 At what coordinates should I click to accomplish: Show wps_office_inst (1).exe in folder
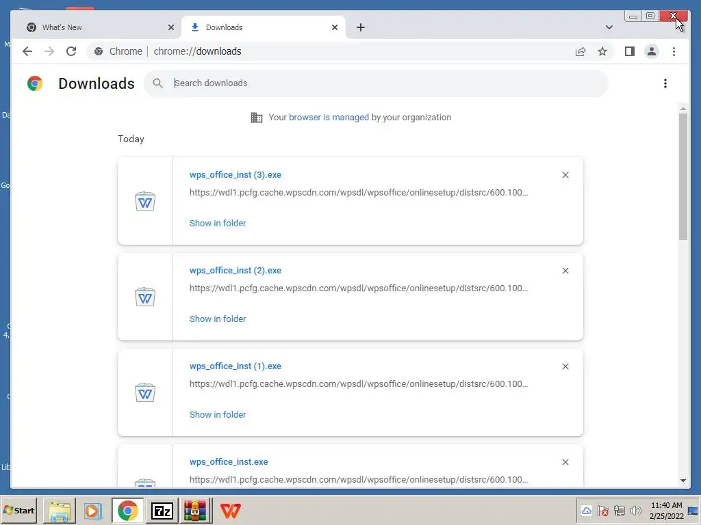pos(218,414)
